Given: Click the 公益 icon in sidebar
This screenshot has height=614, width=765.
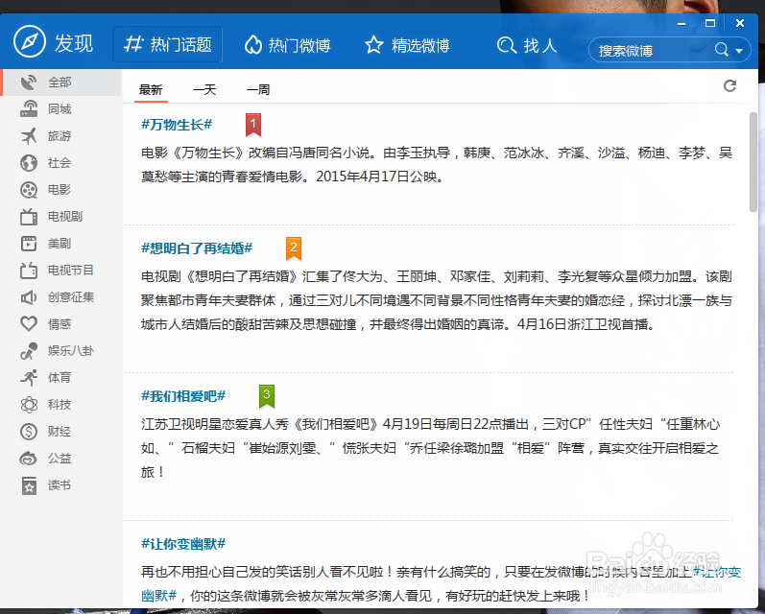Looking at the screenshot, I should [28, 459].
